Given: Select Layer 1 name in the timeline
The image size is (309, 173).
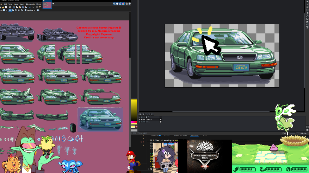Looking at the screenshot, I should pyautogui.click(x=149, y=120).
